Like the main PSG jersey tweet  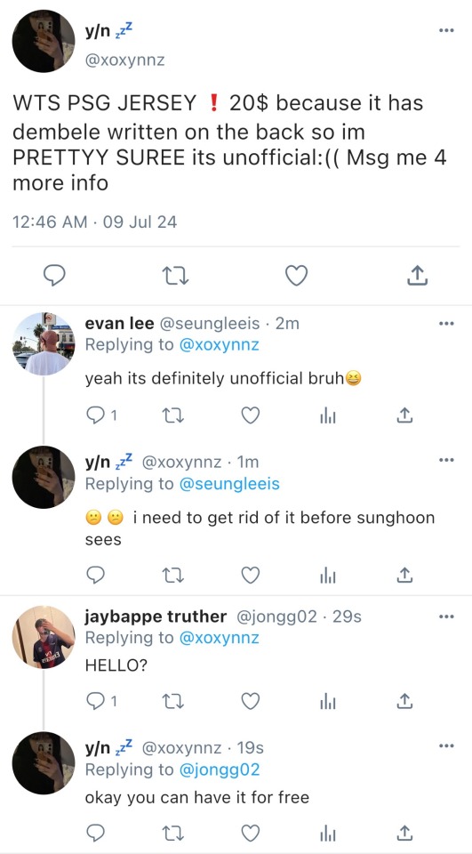pos(297,276)
